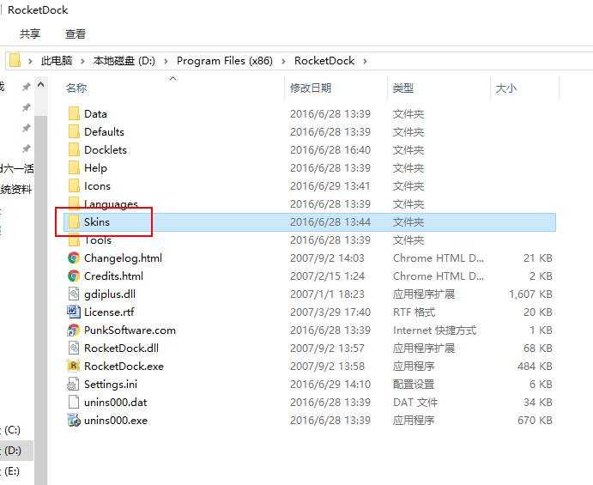Open the Data folder icon
The width and height of the screenshot is (593, 485).
tap(74, 113)
